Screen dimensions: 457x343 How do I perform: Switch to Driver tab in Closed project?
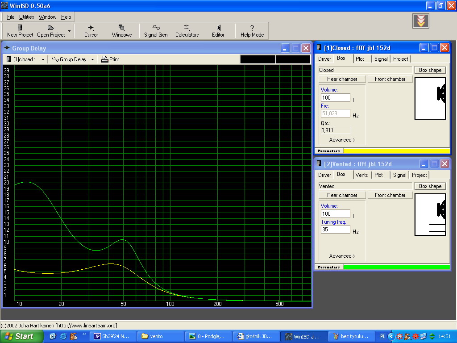click(324, 59)
